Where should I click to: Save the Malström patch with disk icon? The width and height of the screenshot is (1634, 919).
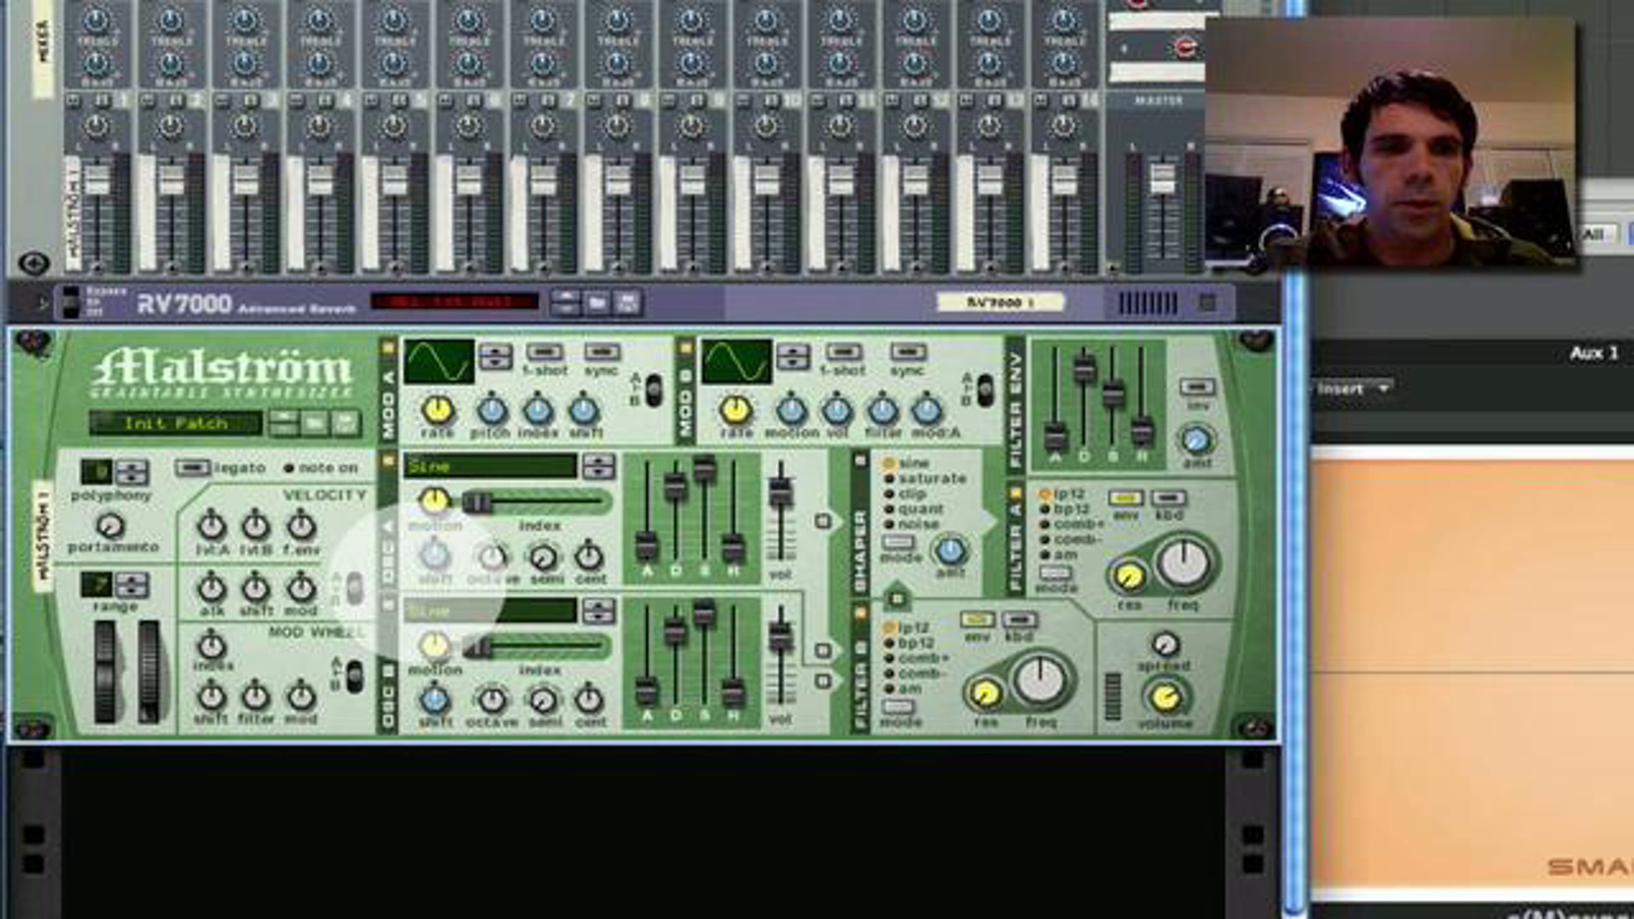click(345, 423)
